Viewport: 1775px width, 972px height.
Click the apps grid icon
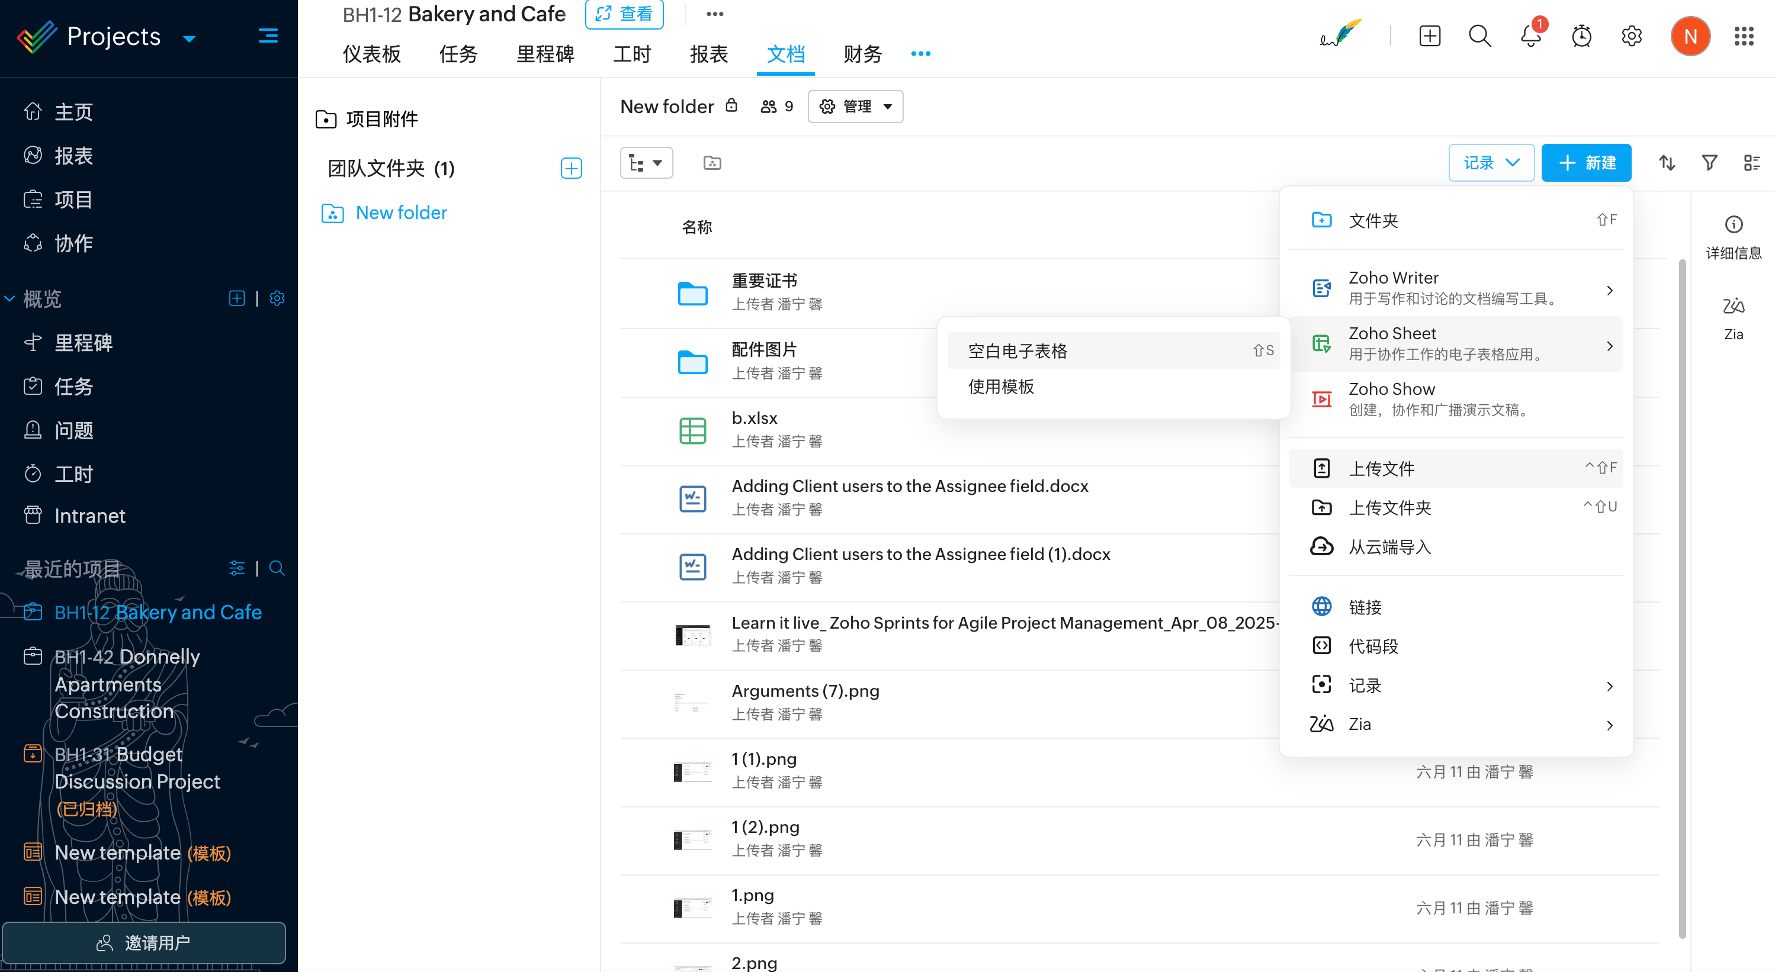tap(1743, 36)
